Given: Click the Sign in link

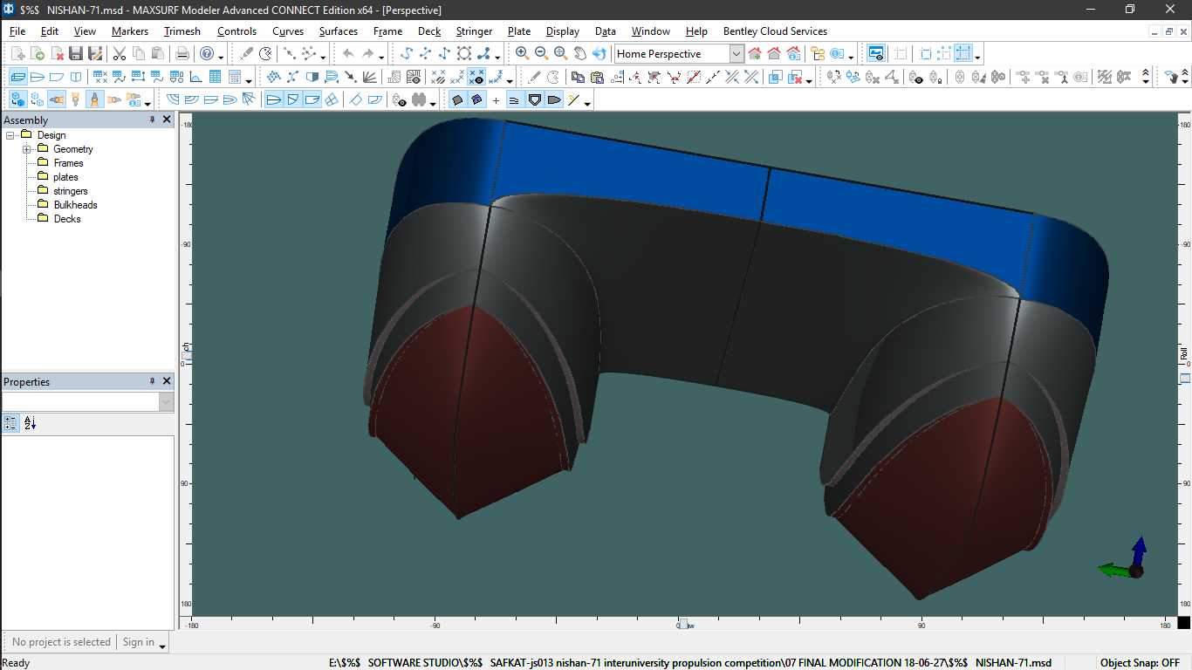Looking at the screenshot, I should click(x=138, y=642).
